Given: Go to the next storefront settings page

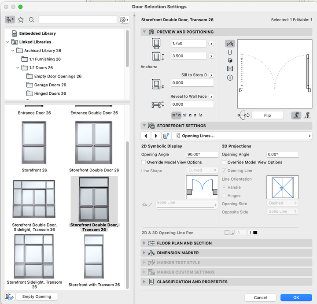Looking at the screenshot, I should pyautogui.click(x=156, y=136).
